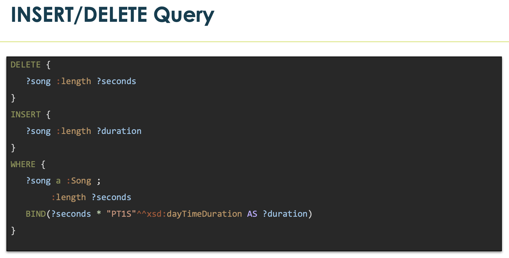Click the opening brace after DELETE
Viewport: 509px width, 258px height.
point(48,65)
